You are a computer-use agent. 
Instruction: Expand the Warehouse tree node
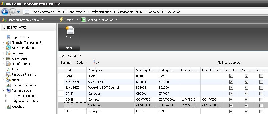(3, 58)
